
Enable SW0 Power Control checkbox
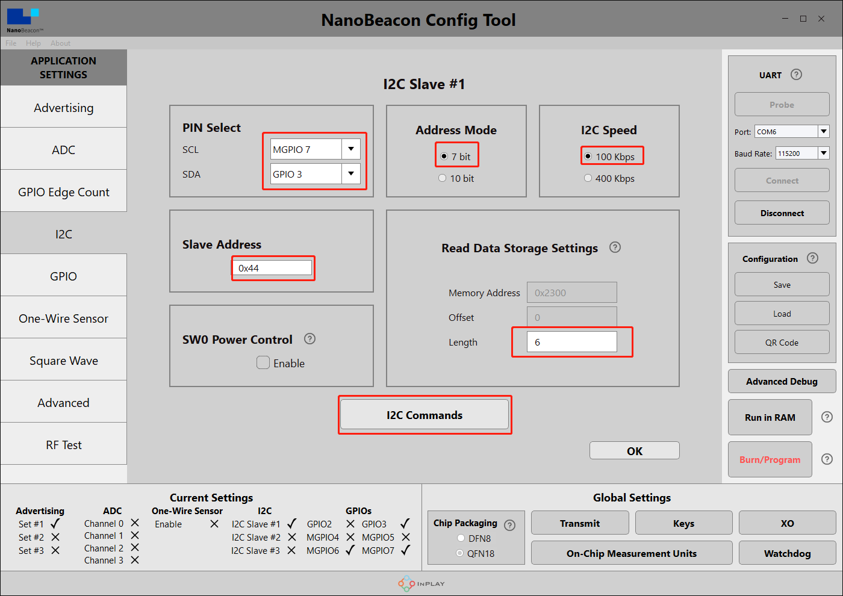[263, 362]
